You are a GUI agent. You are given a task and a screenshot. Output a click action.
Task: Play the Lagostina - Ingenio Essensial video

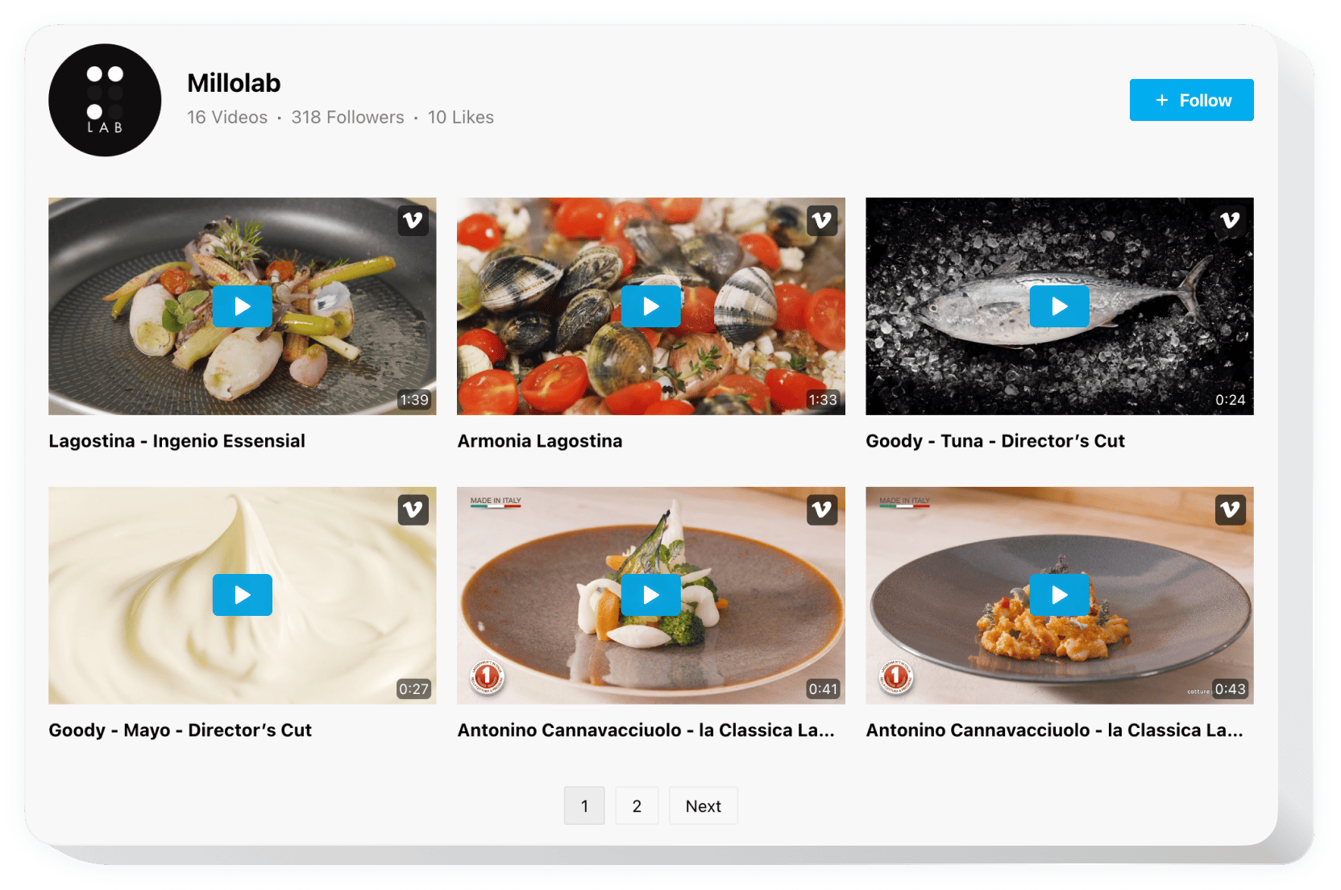pyautogui.click(x=242, y=306)
